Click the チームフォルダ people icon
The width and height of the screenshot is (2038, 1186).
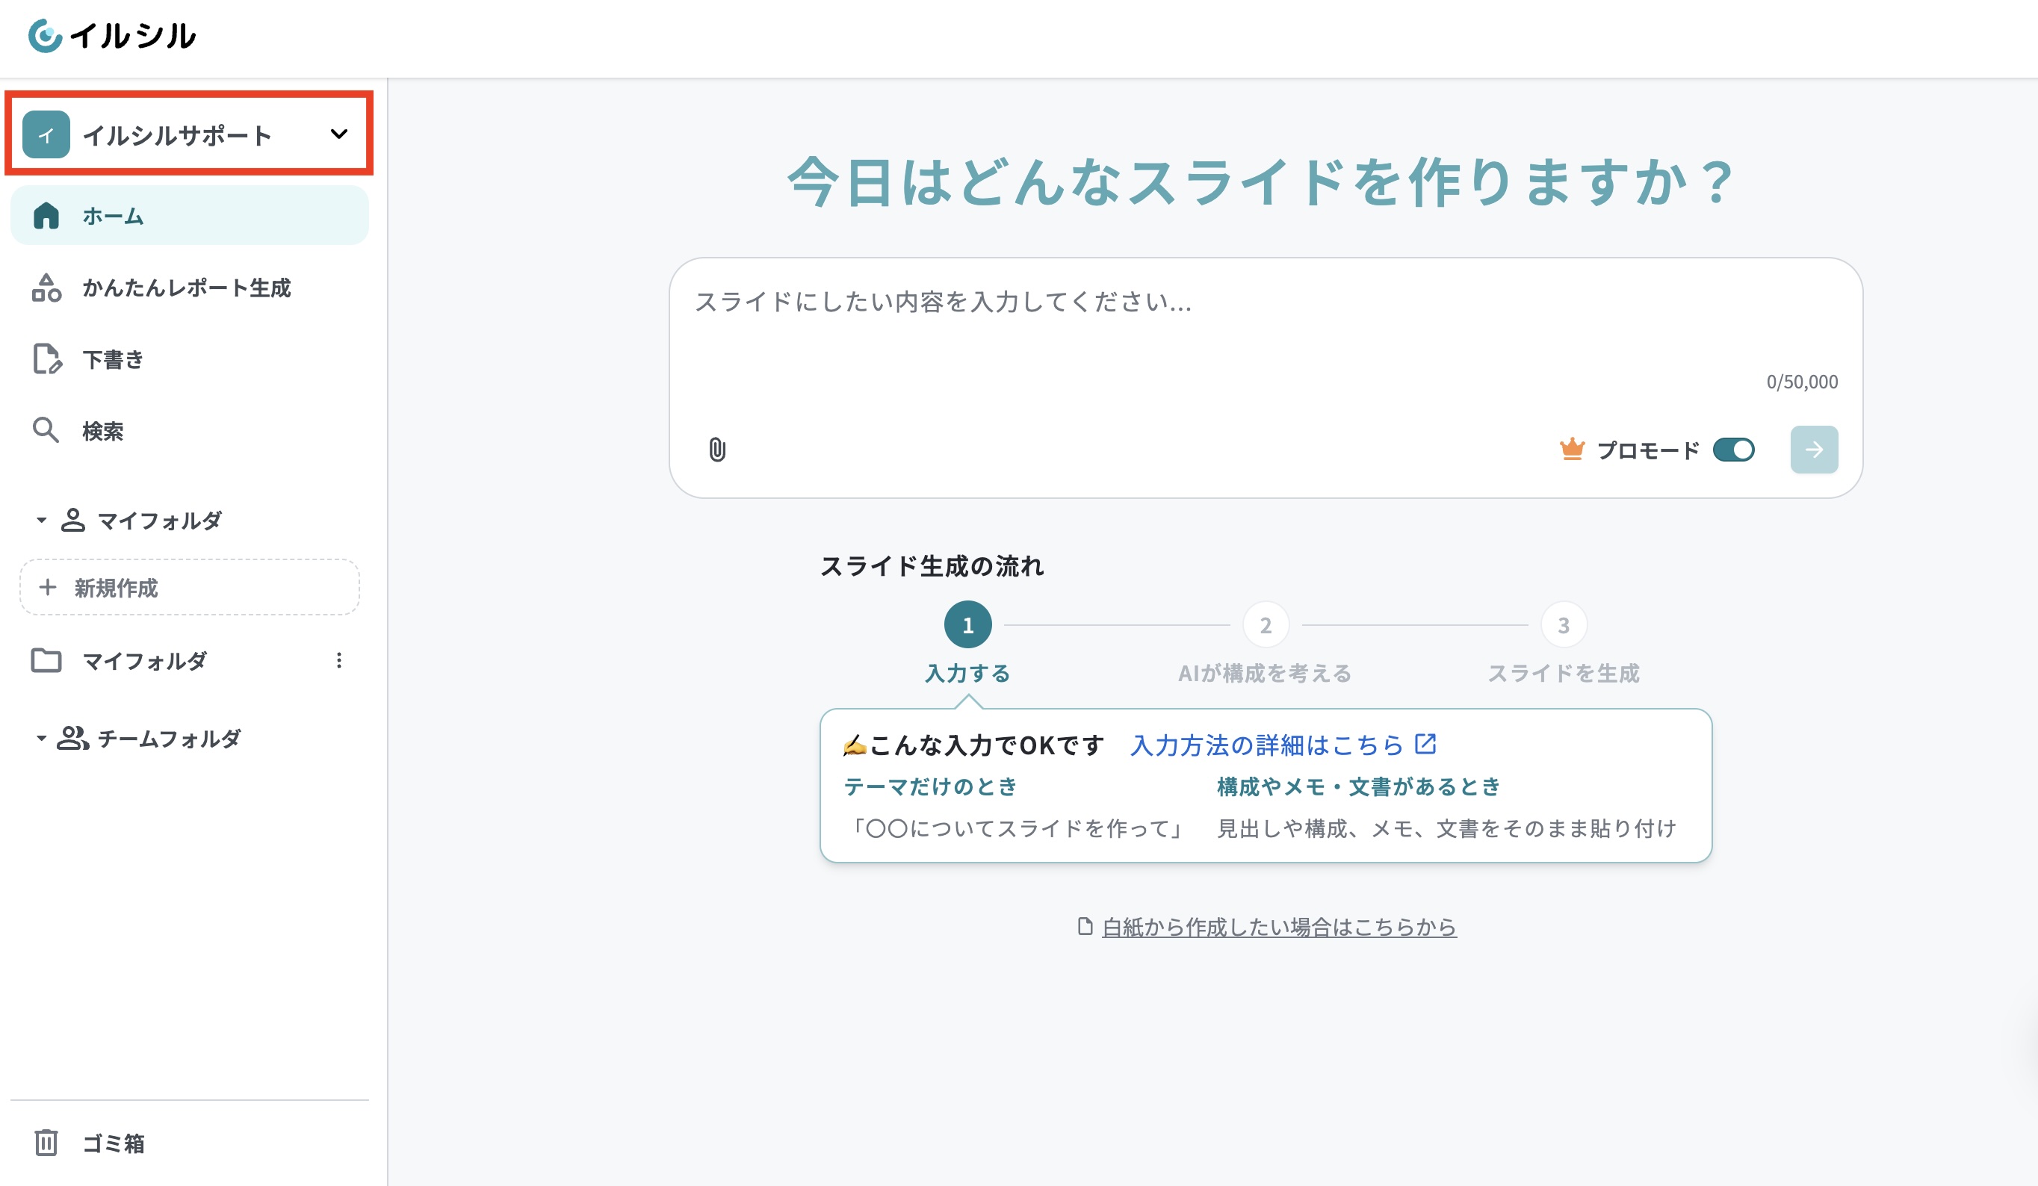72,738
